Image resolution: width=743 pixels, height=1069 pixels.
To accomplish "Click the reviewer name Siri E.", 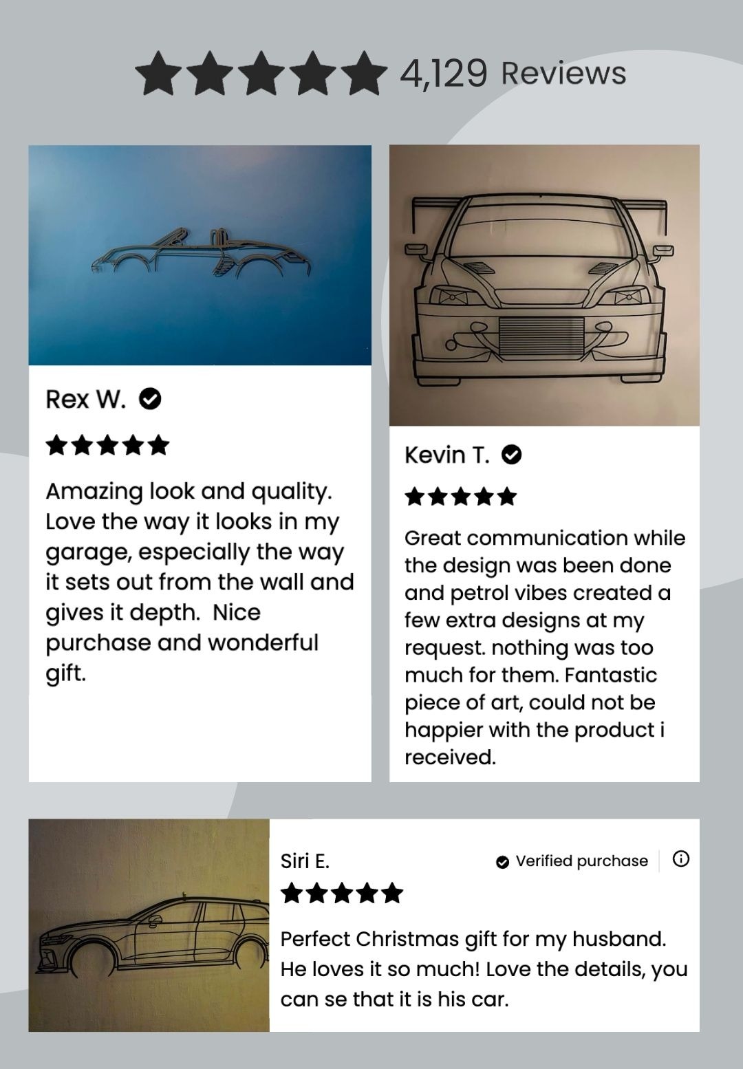I will tap(305, 861).
